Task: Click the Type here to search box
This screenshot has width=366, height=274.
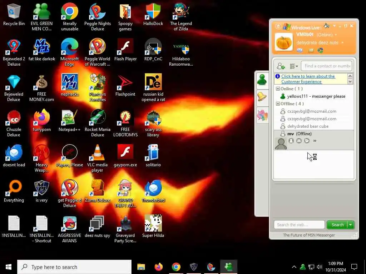Action: point(74,267)
